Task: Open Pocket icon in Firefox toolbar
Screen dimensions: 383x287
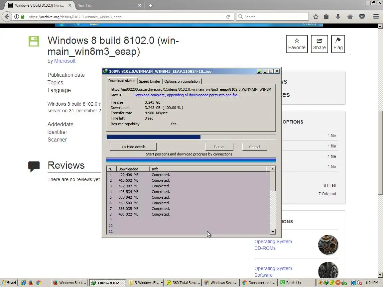Action: (x=362, y=17)
